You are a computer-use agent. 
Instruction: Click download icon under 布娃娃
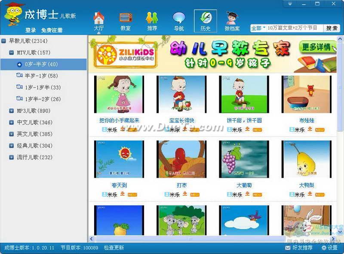point(310,129)
